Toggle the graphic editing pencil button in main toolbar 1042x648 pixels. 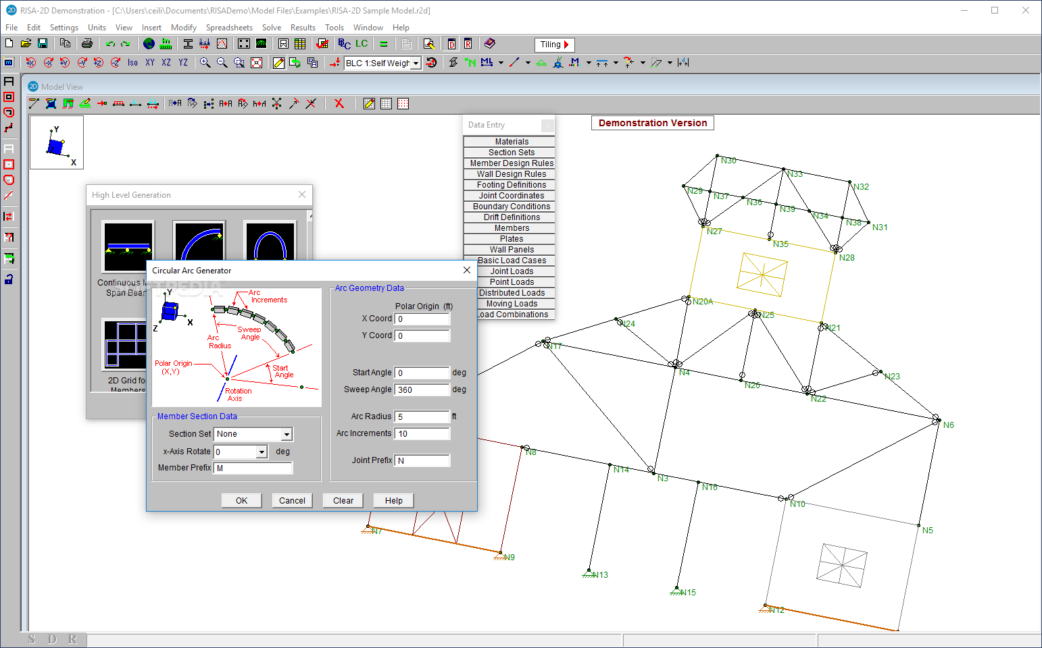(278, 63)
